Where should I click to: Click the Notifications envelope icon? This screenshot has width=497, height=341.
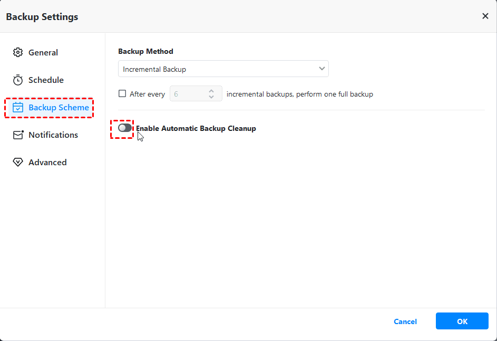tap(18, 135)
